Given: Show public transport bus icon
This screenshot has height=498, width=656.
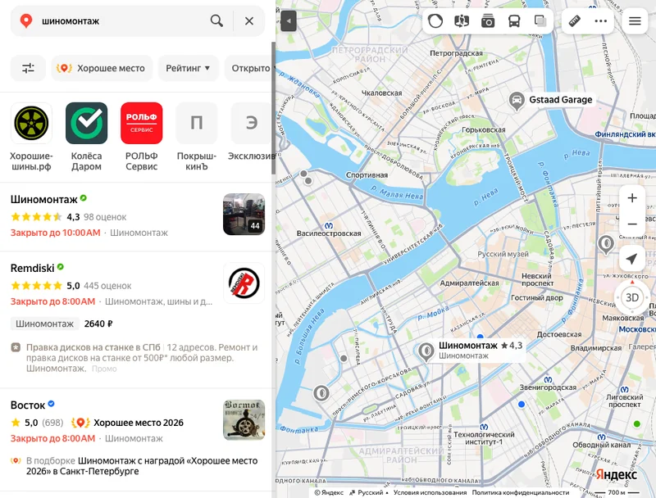Looking at the screenshot, I should point(514,21).
